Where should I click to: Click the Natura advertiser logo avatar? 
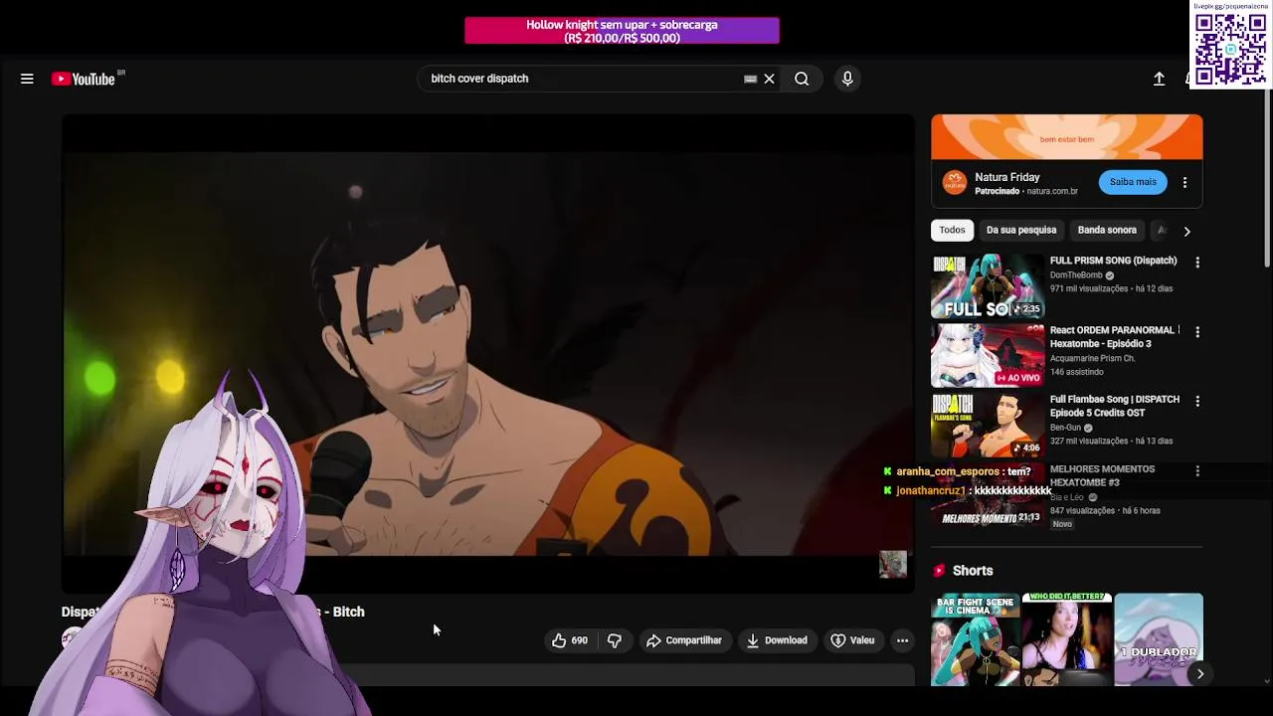(955, 182)
